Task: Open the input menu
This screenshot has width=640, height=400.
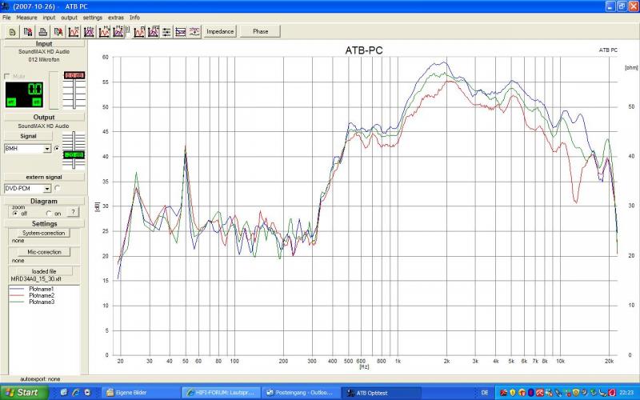Action: point(49,18)
